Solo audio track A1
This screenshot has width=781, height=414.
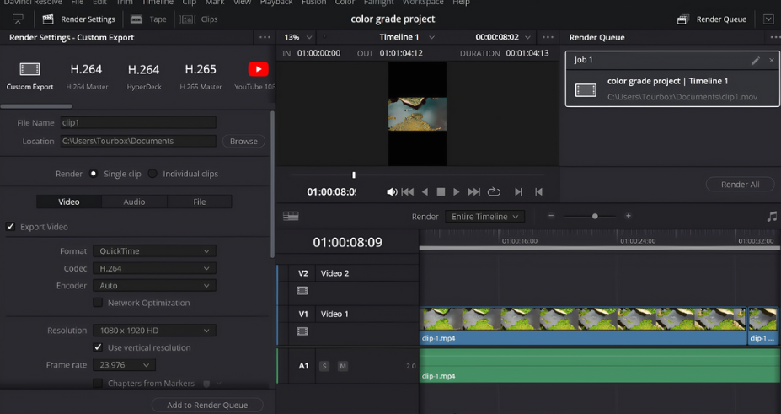pyautogui.click(x=324, y=366)
